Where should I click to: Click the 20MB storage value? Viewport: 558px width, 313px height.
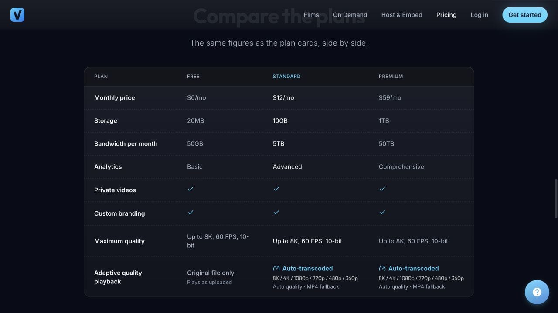click(195, 121)
